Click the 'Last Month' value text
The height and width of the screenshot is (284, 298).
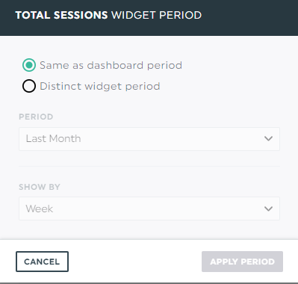tap(54, 138)
